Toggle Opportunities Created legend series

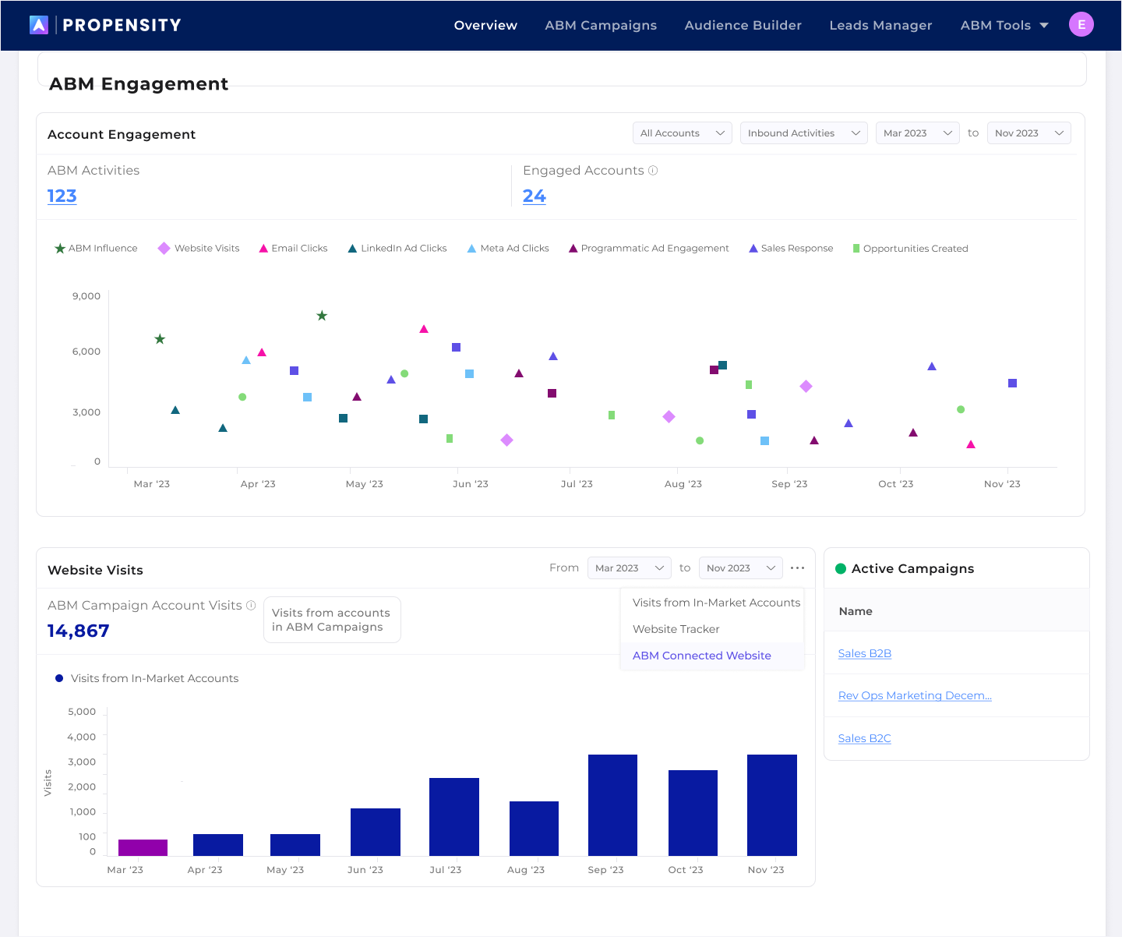point(911,249)
